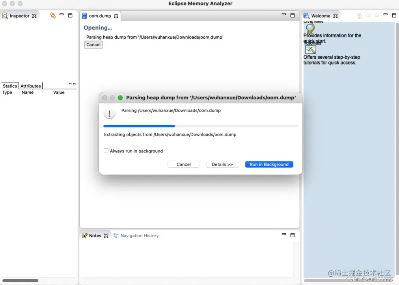This screenshot has height=285, width=399.
Task: Minimize the Statics sub-panel
Action: (70, 84)
